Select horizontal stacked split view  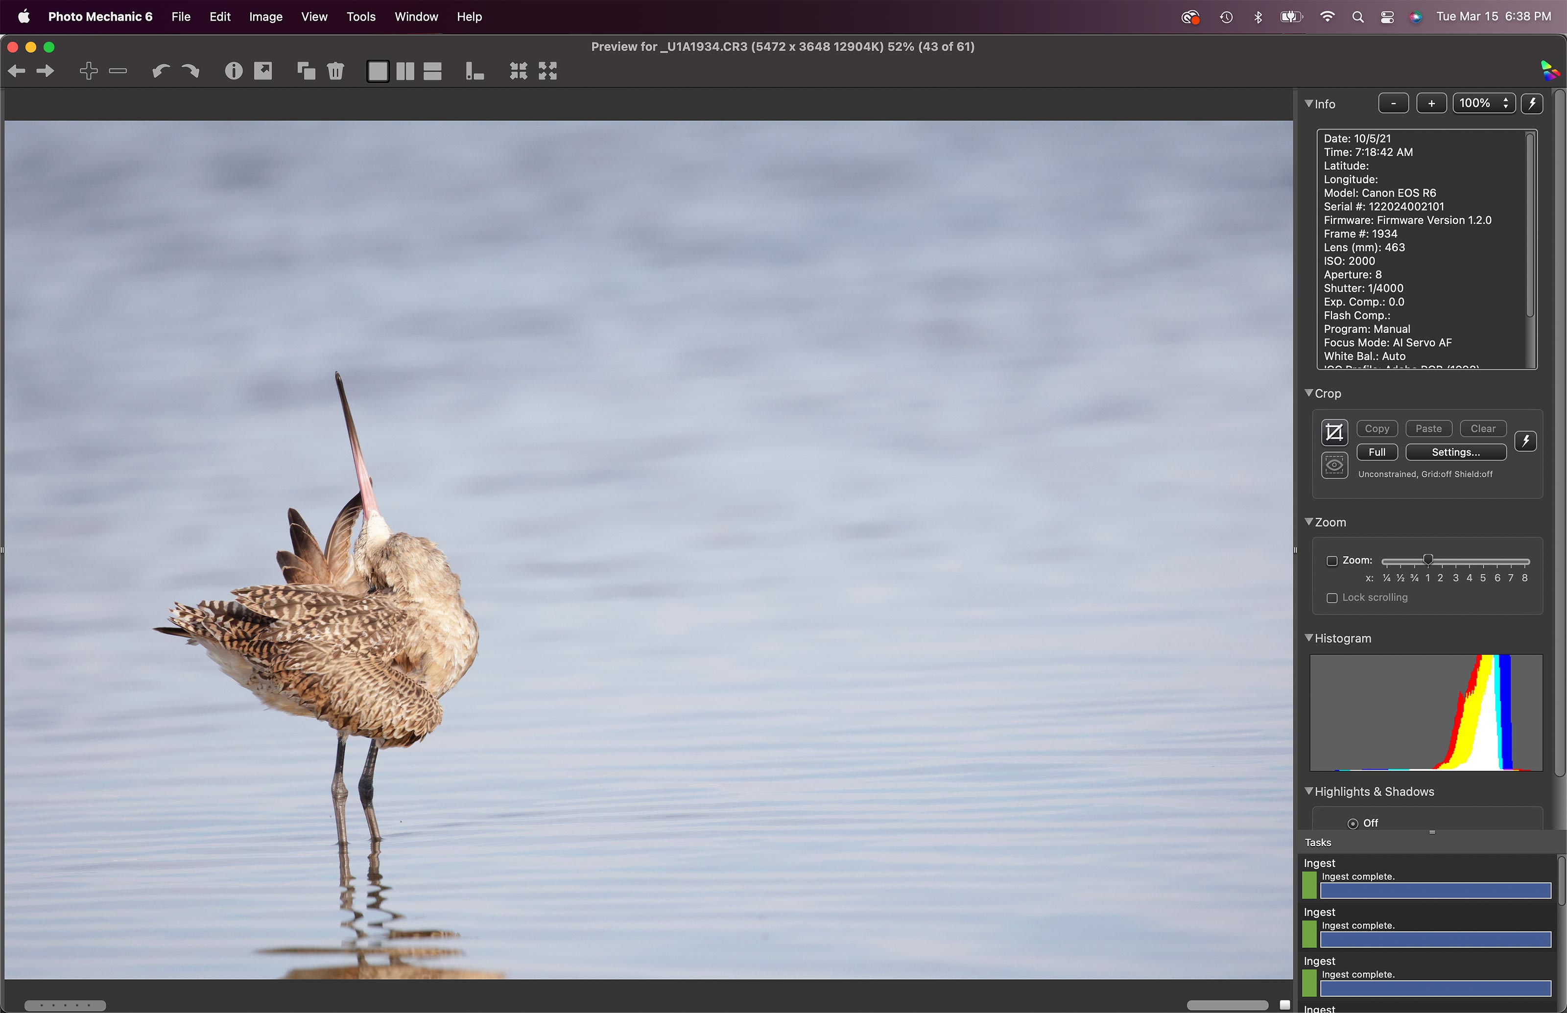pyautogui.click(x=432, y=71)
